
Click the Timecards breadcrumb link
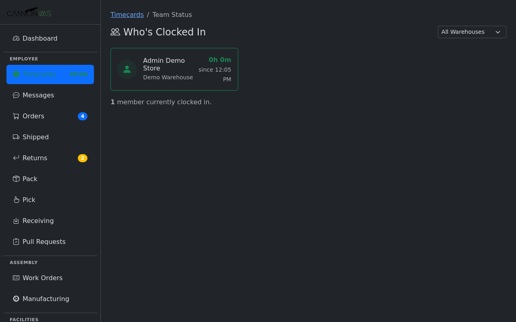click(127, 14)
